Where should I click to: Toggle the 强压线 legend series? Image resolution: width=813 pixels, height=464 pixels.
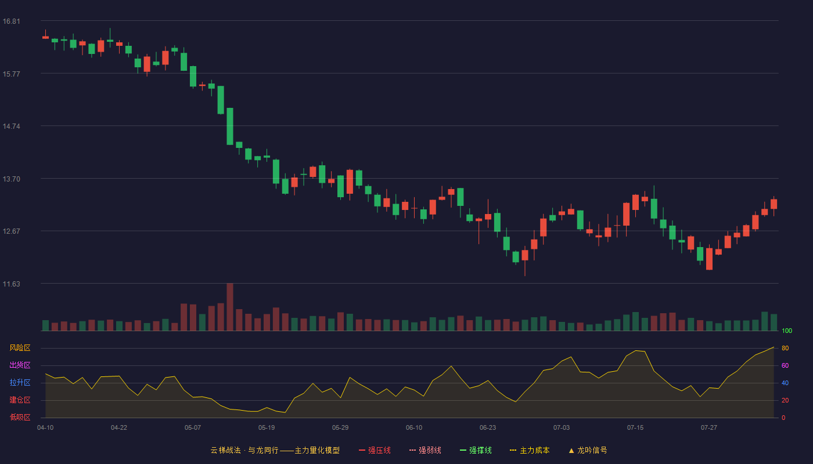pyautogui.click(x=375, y=450)
